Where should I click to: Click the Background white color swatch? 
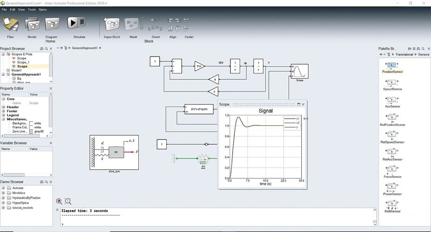coord(31,123)
